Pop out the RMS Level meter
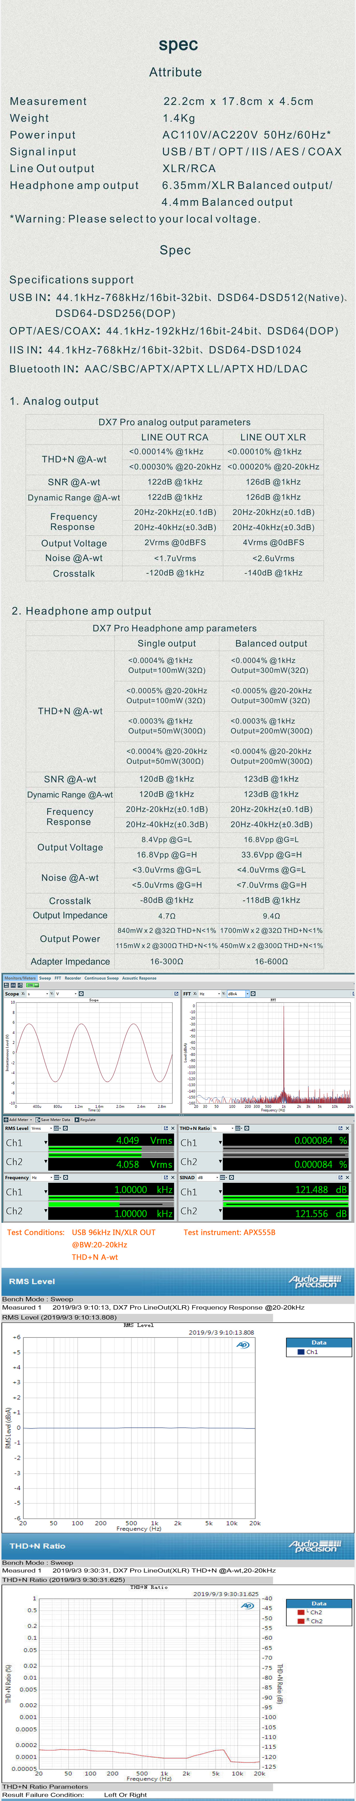This screenshot has width=356, height=1801. click(166, 1128)
